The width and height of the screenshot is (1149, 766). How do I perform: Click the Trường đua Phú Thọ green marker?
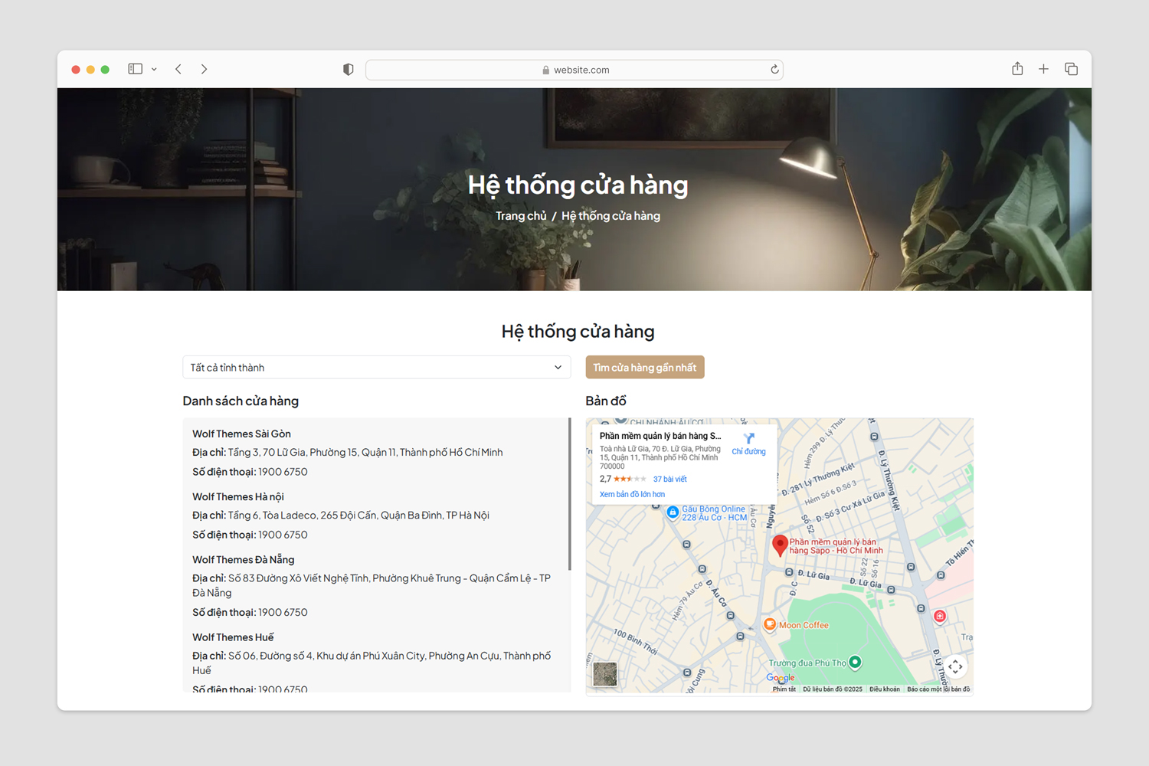(854, 662)
